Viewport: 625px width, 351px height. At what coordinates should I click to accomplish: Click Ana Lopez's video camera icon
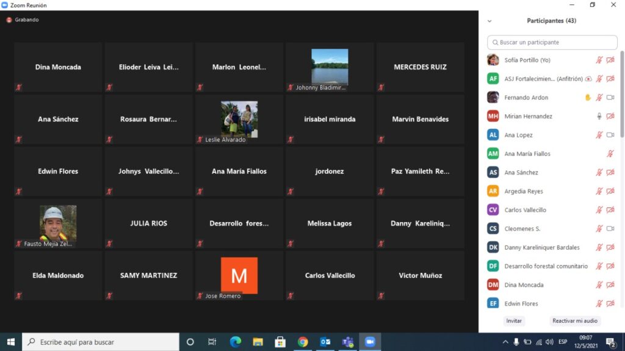(x=610, y=135)
